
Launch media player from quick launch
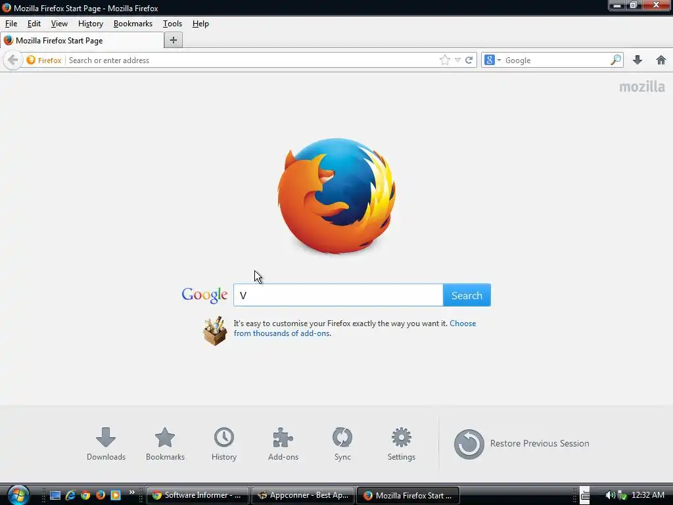tap(116, 495)
